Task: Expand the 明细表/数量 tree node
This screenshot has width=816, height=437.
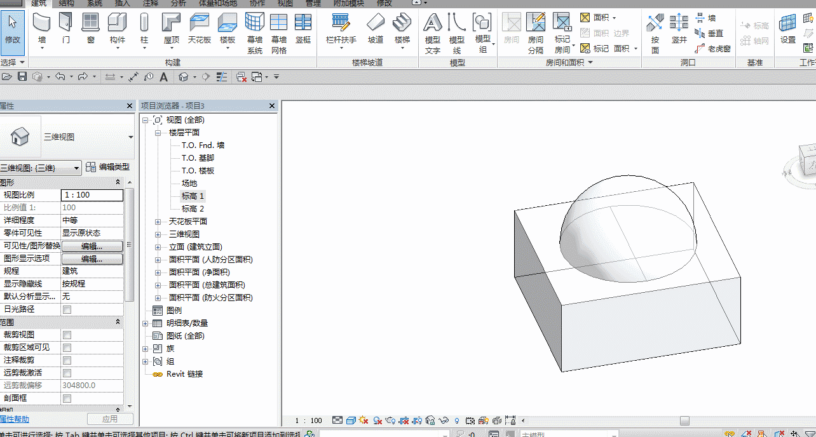Action: pyautogui.click(x=146, y=323)
